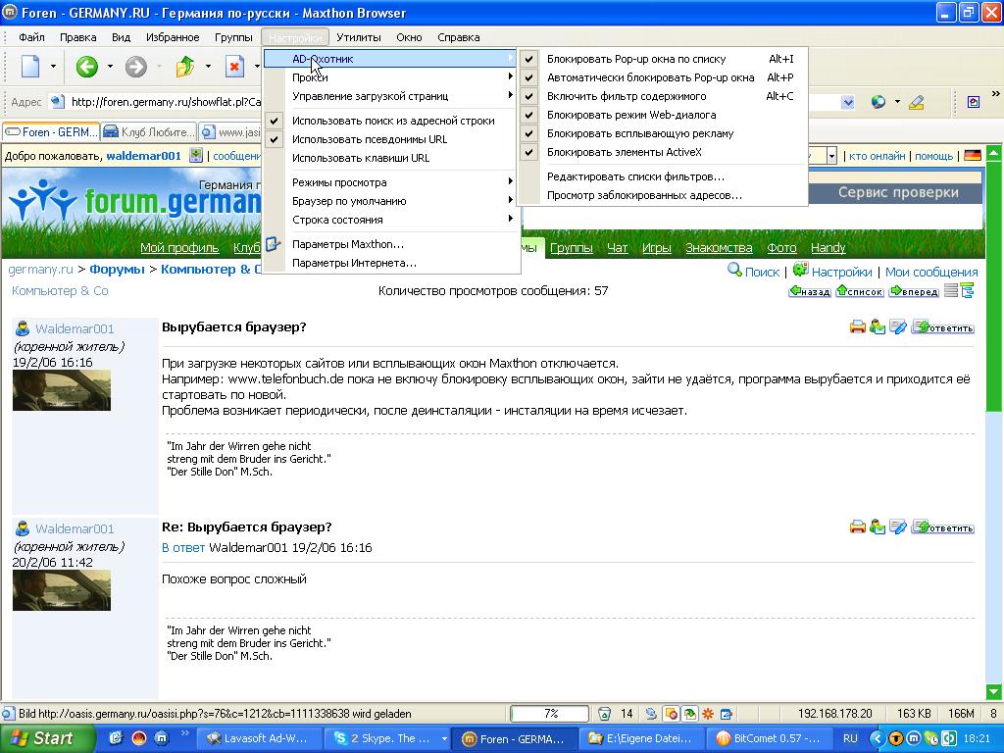
Task: Click the page icon beside the address URL
Action: tap(58, 101)
